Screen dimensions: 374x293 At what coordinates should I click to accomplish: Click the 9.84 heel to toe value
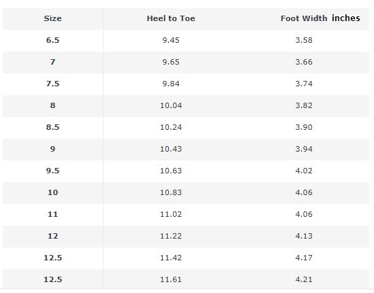pyautogui.click(x=171, y=84)
